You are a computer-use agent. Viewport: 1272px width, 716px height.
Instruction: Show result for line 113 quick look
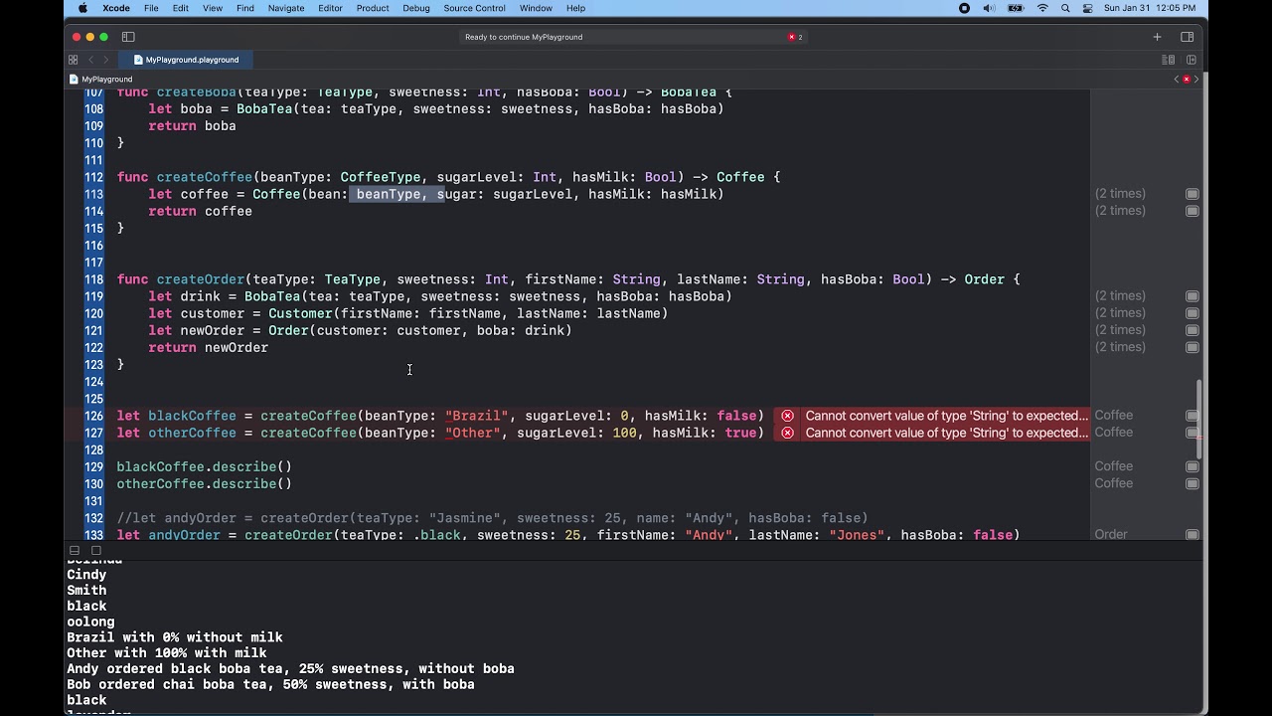1192,194
